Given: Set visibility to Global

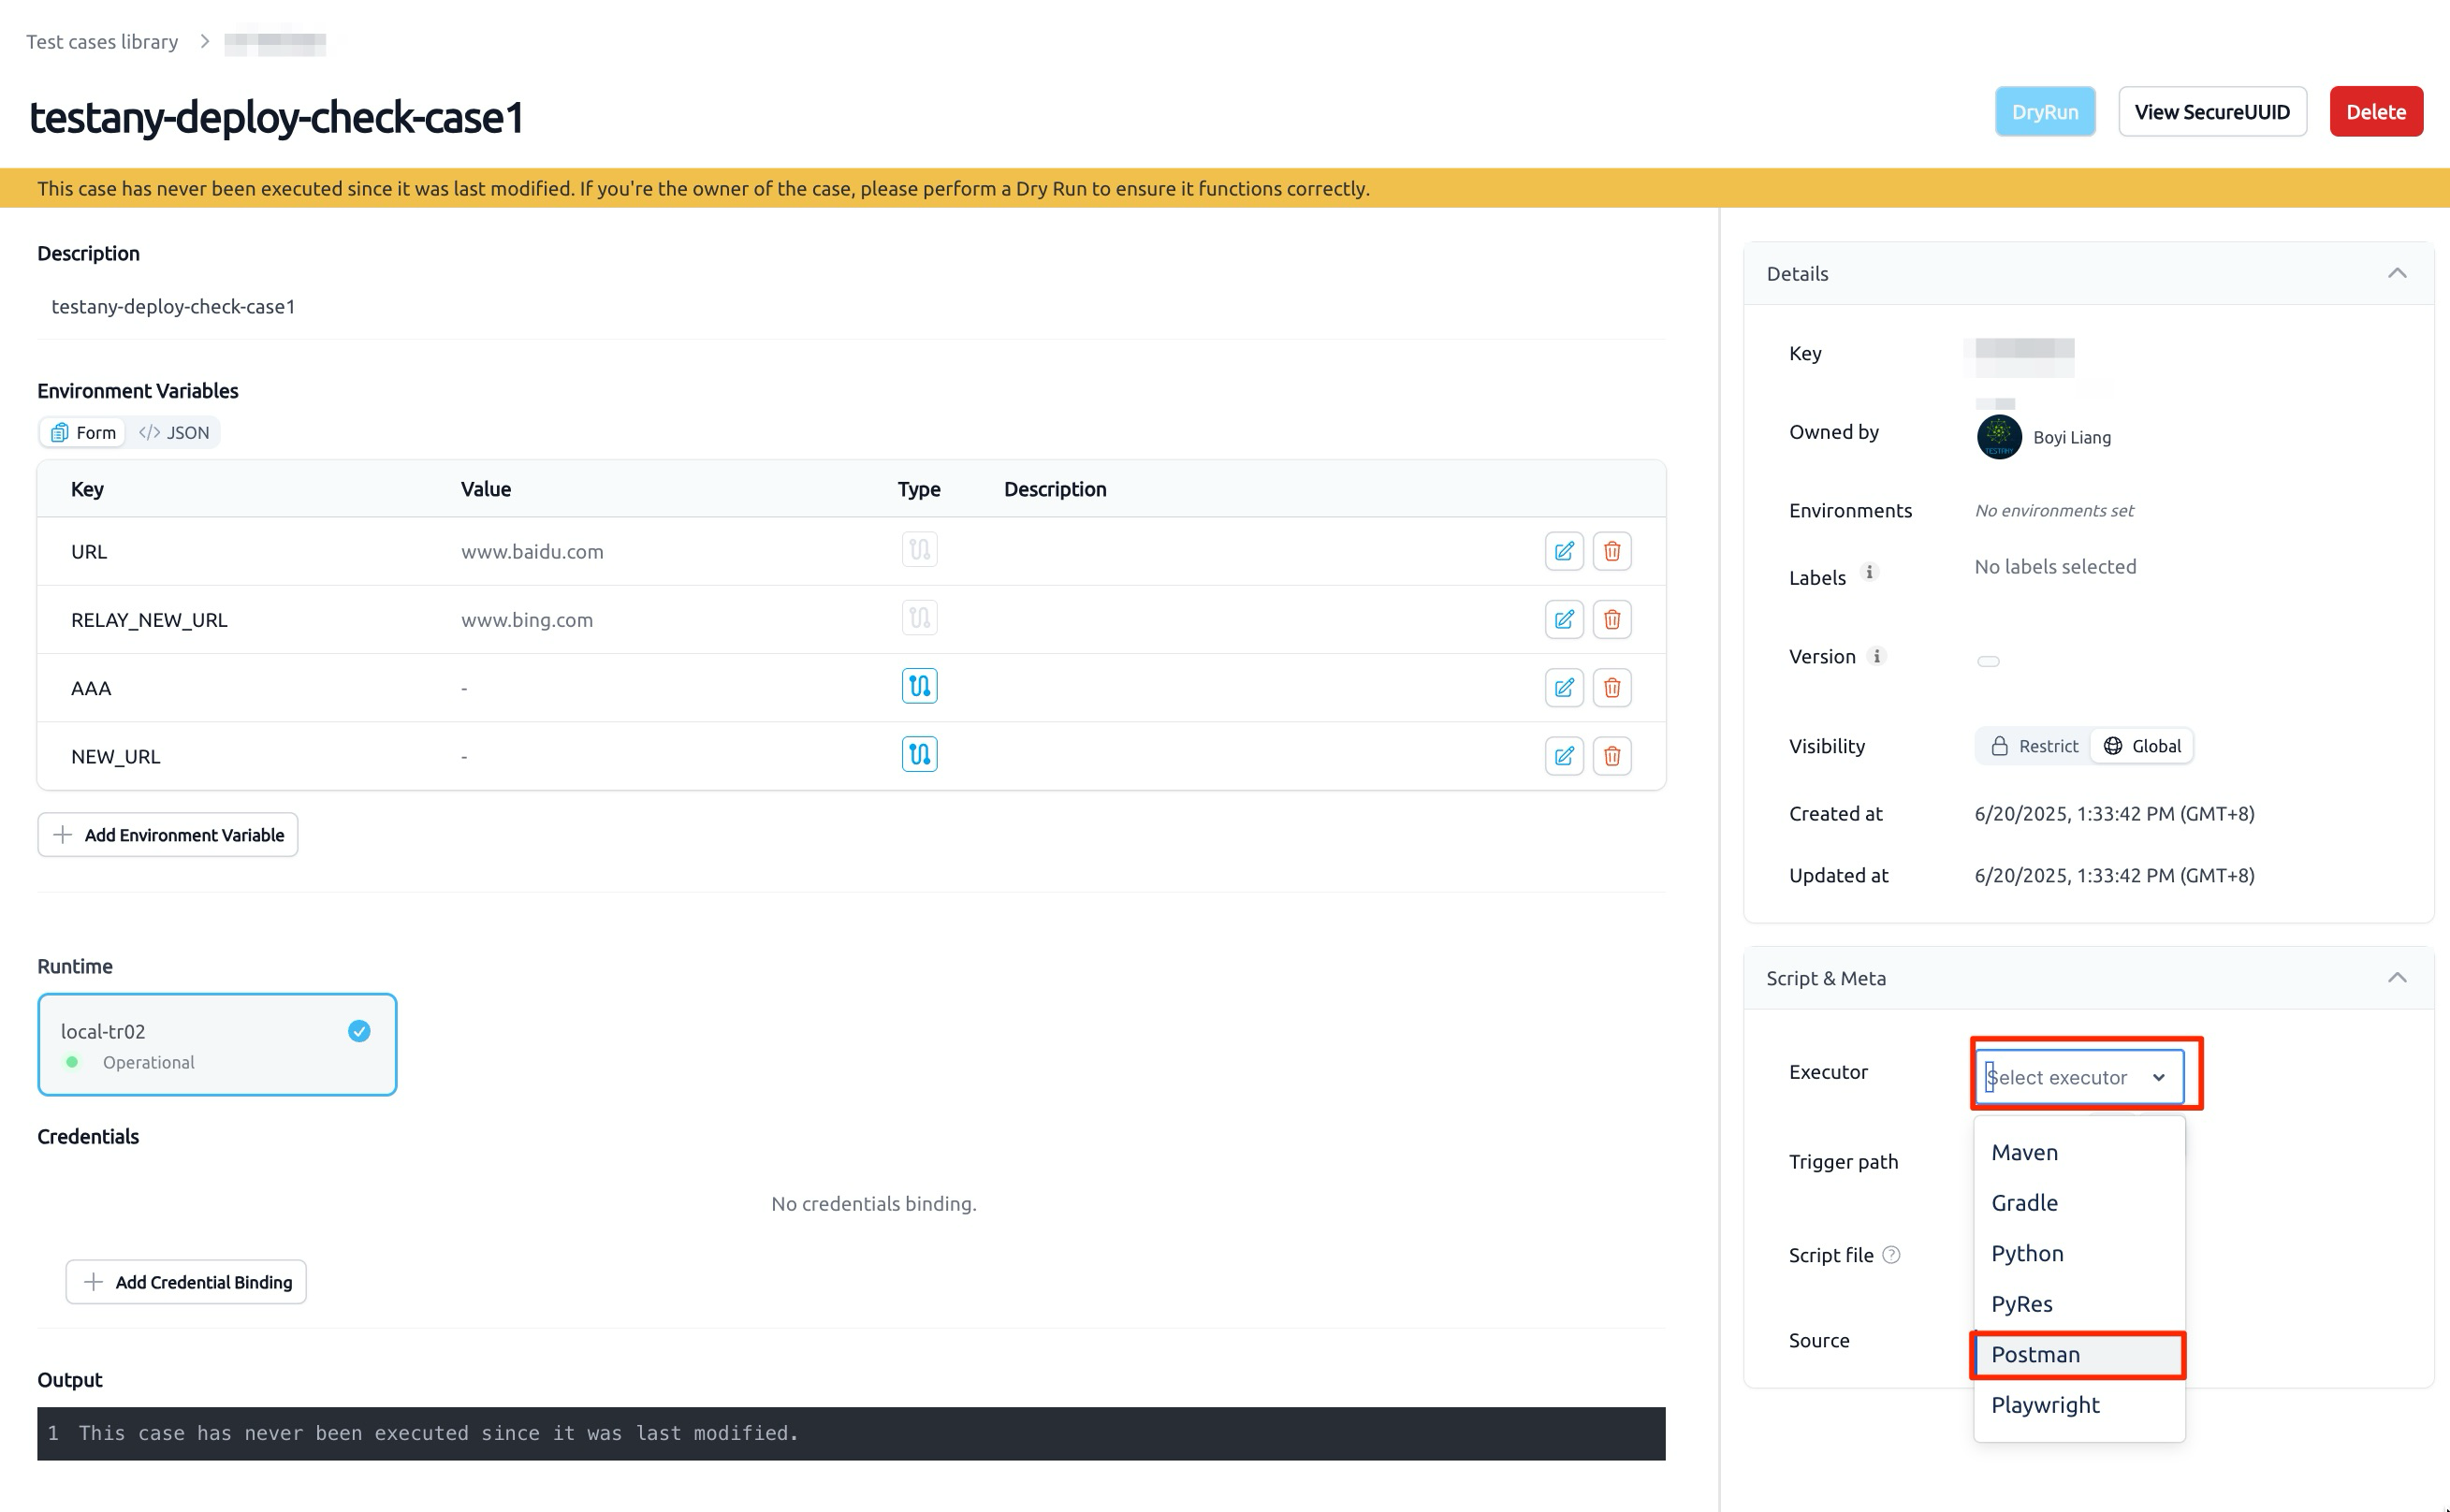Looking at the screenshot, I should tap(2142, 746).
